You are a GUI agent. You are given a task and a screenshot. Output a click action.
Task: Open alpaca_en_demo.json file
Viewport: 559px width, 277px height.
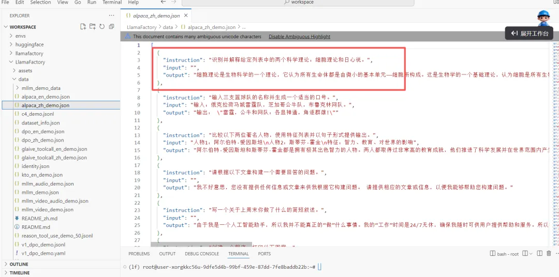coord(45,97)
